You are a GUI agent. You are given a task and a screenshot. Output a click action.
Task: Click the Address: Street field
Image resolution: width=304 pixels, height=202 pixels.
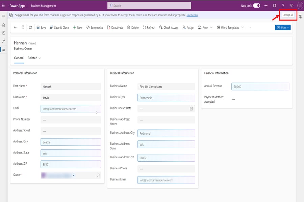point(71,131)
